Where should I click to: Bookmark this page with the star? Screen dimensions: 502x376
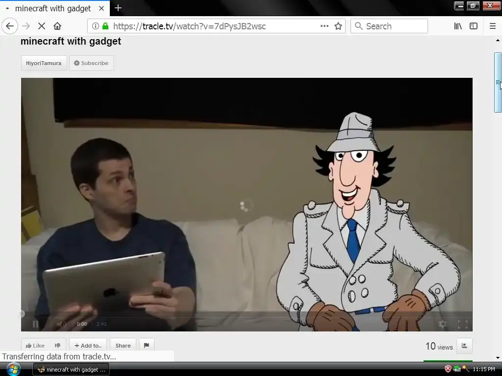click(338, 26)
